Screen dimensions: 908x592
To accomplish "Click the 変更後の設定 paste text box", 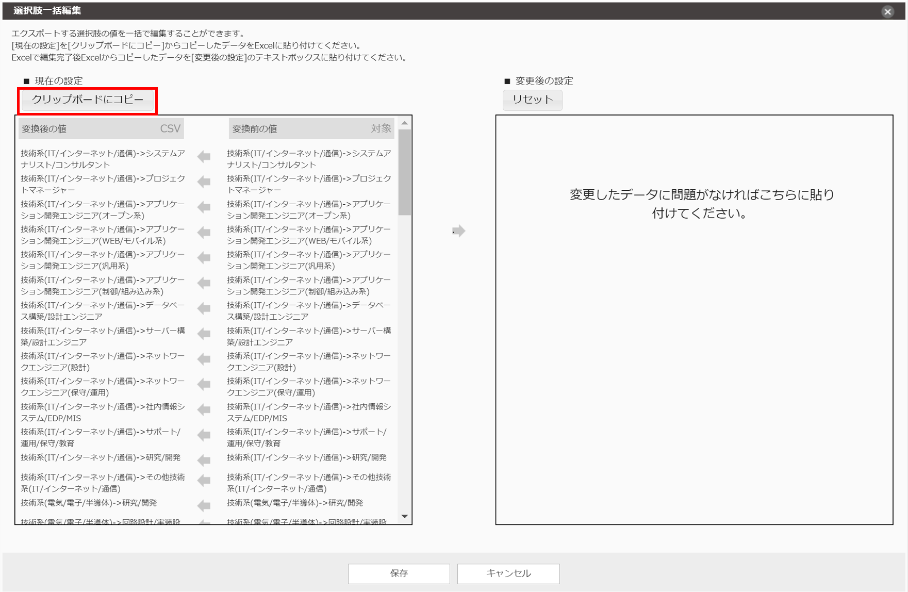I will [694, 320].
